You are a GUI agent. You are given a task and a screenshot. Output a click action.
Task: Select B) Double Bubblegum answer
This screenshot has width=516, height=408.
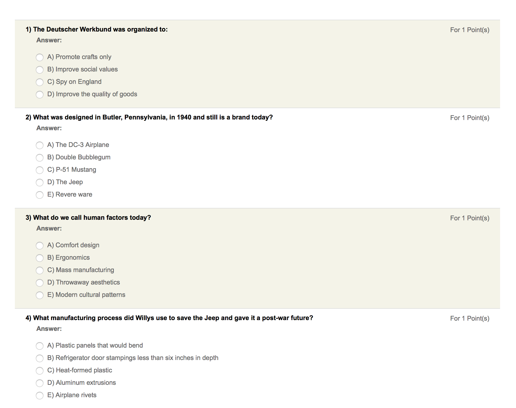click(x=40, y=157)
